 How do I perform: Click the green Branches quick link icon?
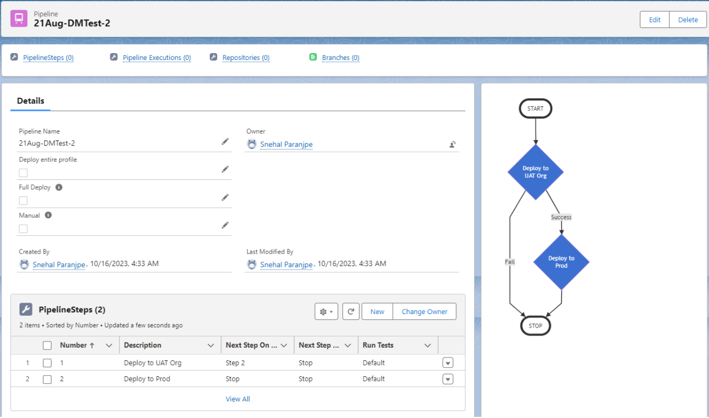(x=313, y=57)
